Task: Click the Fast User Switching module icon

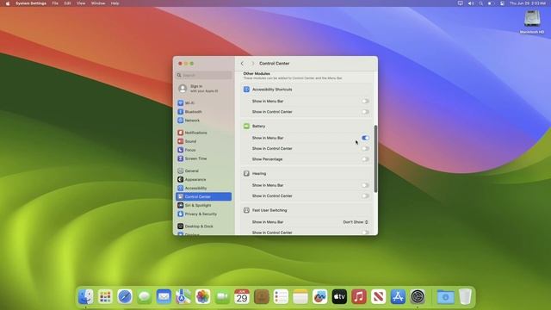Action: (x=246, y=210)
